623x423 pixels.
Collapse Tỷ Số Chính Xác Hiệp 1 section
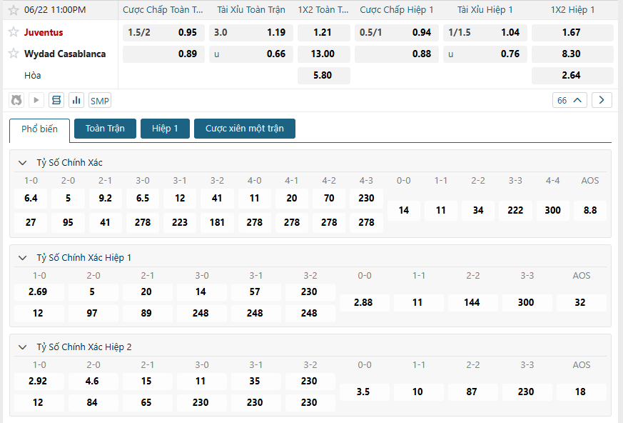22,258
